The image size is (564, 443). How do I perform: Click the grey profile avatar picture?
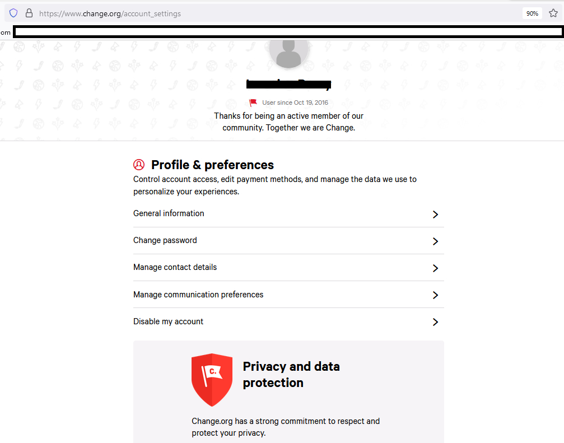pos(288,51)
